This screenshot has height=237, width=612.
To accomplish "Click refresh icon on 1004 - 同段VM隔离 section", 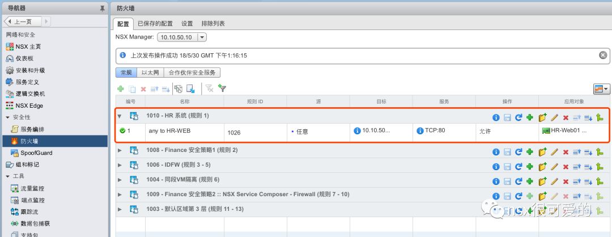I will click(x=518, y=181).
